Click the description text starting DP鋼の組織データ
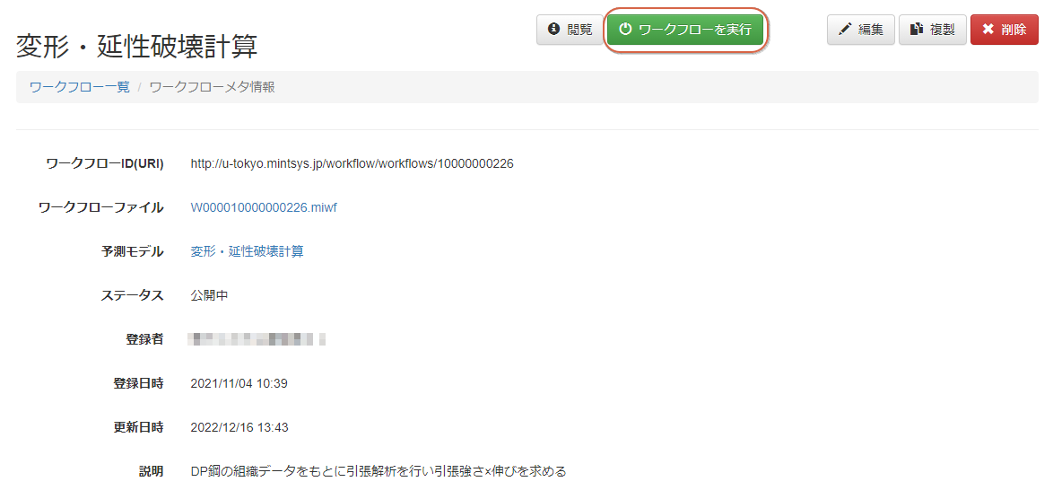1053x499 pixels. (x=379, y=471)
